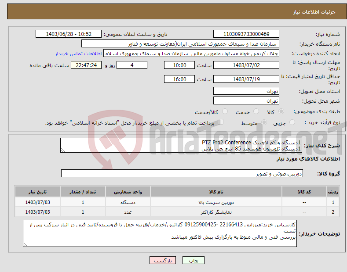347x272 pixels.
Task: Select the دوربین سرعت بالا item cell
Action: pos(216,202)
